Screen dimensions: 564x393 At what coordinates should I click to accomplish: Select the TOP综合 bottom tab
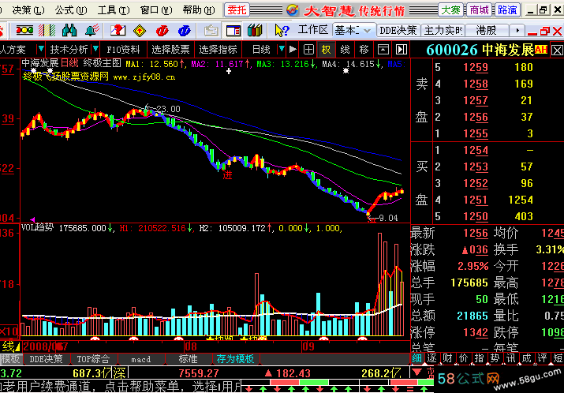tap(93, 359)
